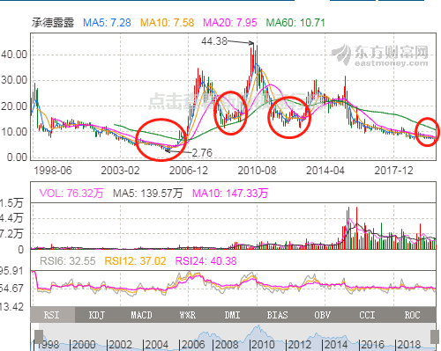
Task: Click the RSI6: 32.55 label
Action: point(68,261)
